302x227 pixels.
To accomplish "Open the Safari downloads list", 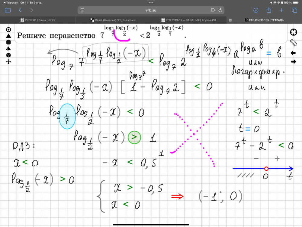I will [x=256, y=10].
